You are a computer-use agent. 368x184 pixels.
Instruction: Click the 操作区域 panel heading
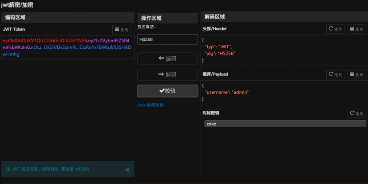coord(151,18)
